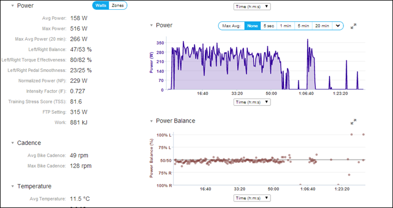This screenshot has height=208, width=393.
Task: Click the Training Stress Score (TSS) label
Action: [38, 102]
